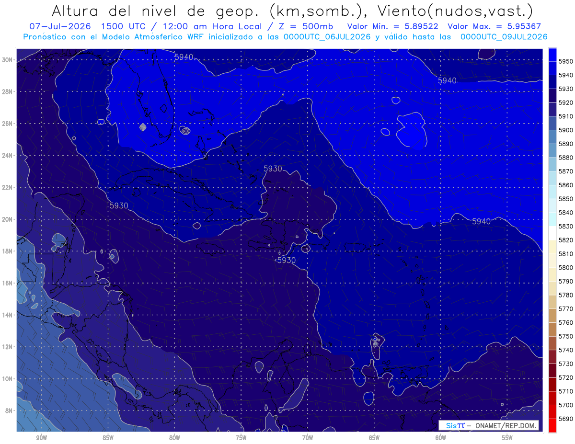
Task: Click the 5700 value on the color legend
Action: pos(566,405)
